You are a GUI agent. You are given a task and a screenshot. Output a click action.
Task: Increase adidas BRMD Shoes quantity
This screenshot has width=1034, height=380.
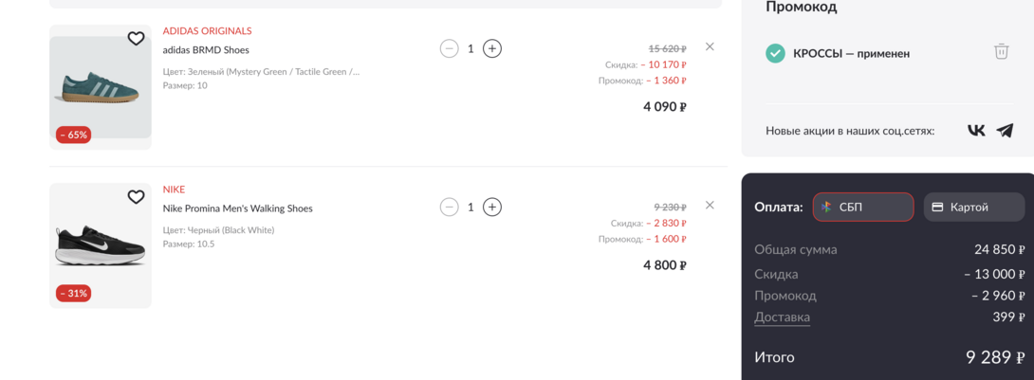491,48
